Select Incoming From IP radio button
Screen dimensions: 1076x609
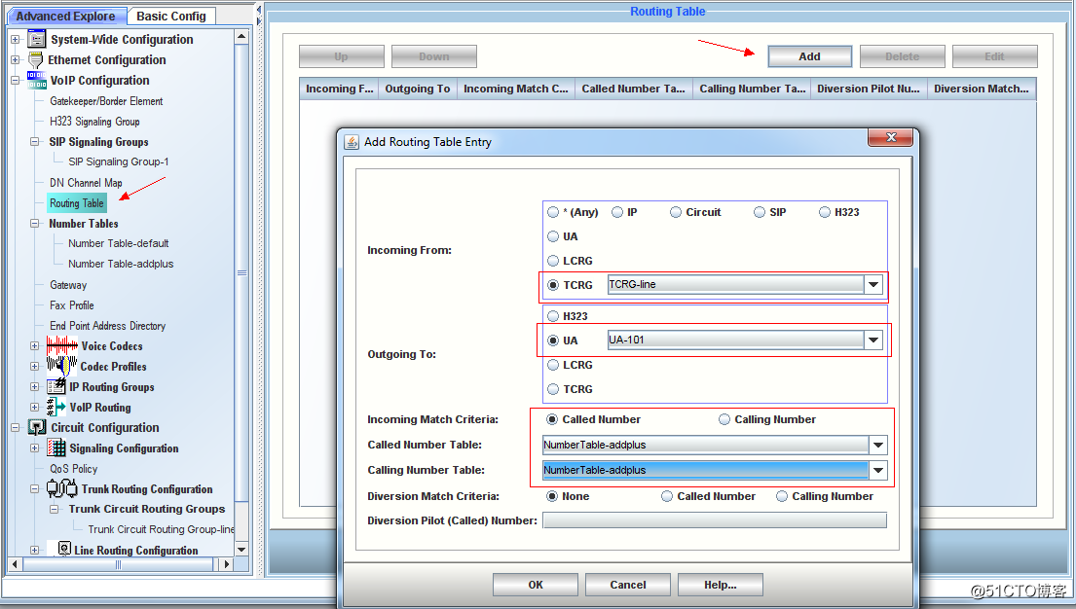(617, 213)
